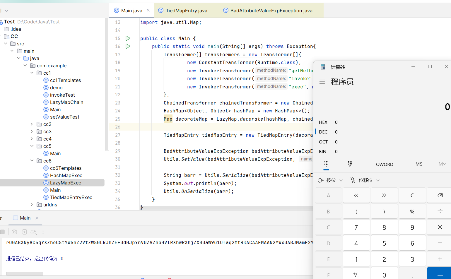Image resolution: width=451 pixels, height=279 pixels.
Task: Collapse the src folder
Action: click(x=6, y=44)
